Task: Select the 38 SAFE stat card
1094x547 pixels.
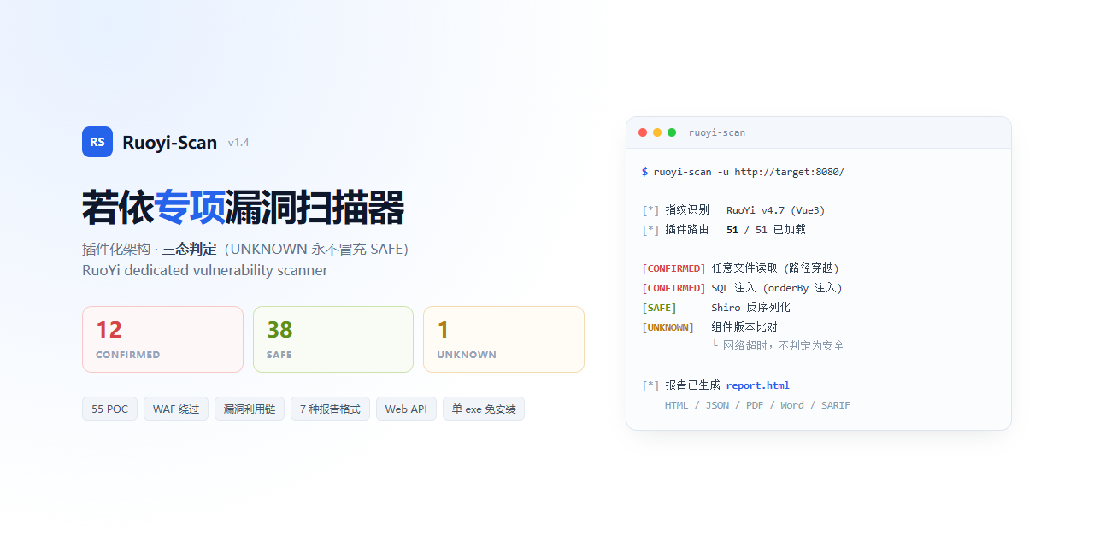Action: point(333,339)
